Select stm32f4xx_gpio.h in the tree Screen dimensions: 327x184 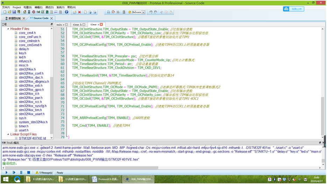coord(31,90)
